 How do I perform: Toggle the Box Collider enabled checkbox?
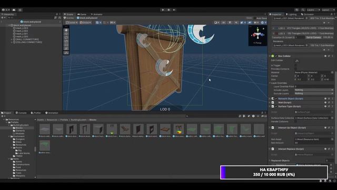(276, 56)
